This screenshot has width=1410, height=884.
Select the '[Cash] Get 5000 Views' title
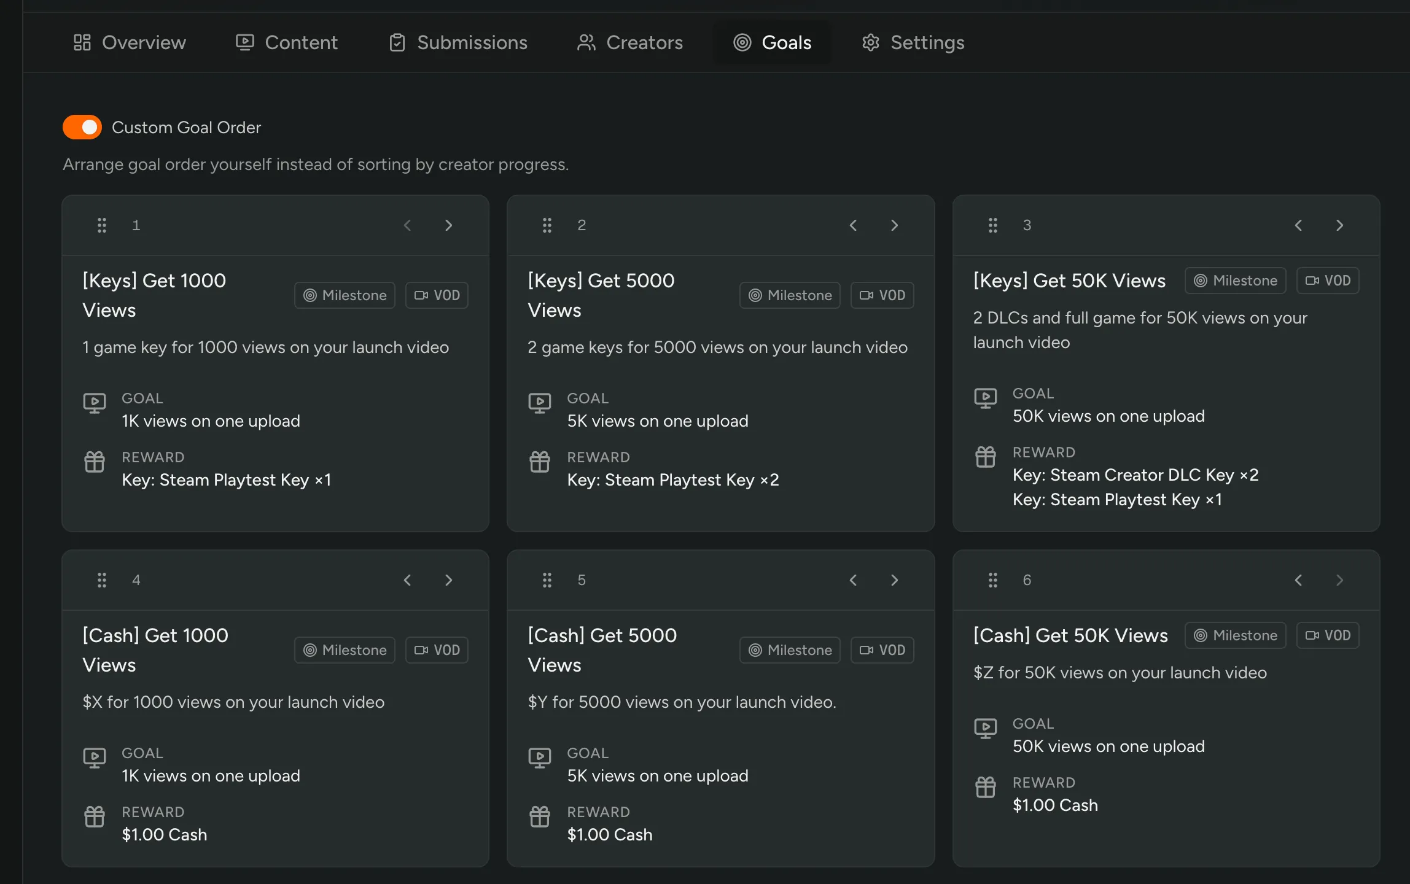point(602,650)
